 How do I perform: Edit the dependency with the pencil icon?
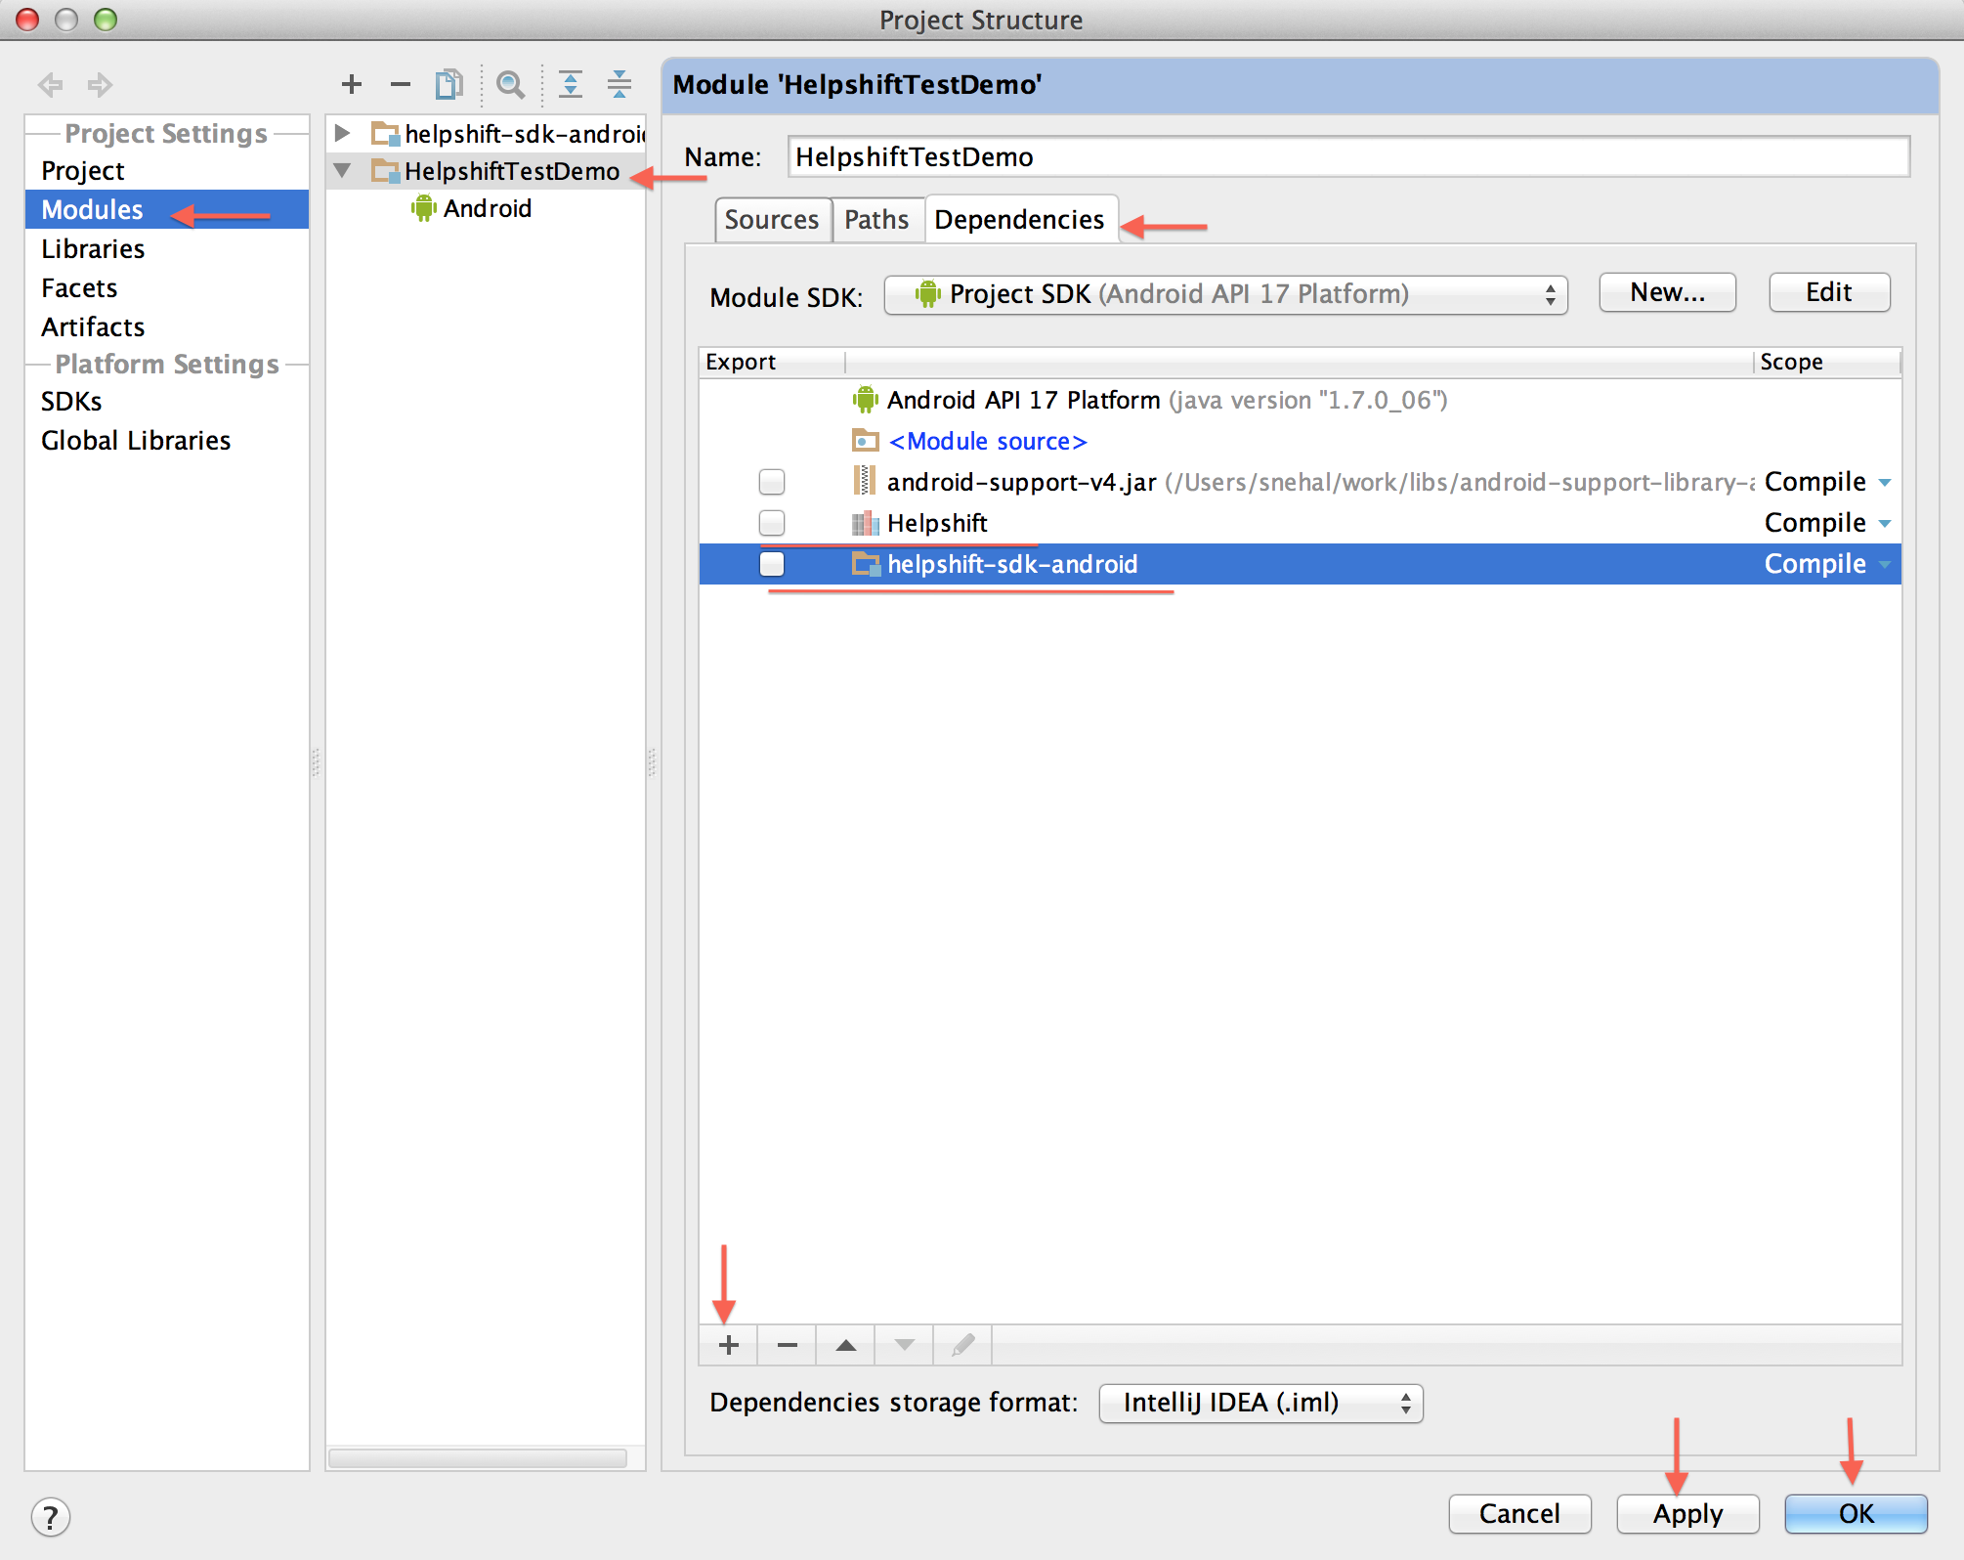pyautogui.click(x=961, y=1345)
